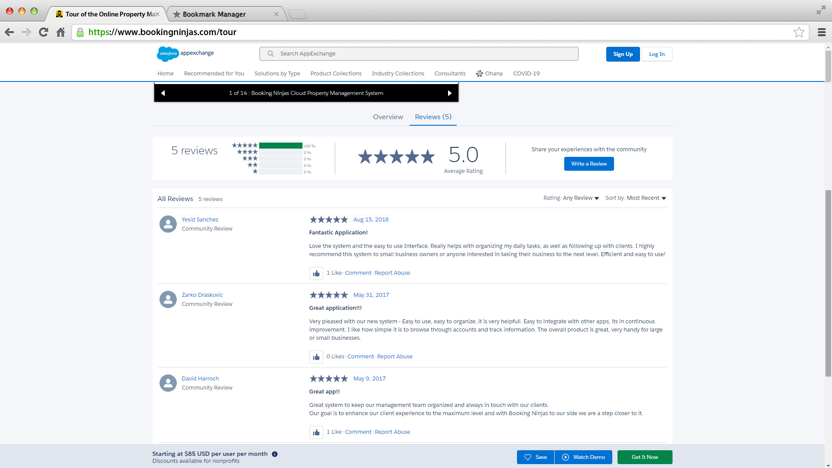Select the Overview tab
This screenshot has width=832, height=468.
click(x=388, y=117)
